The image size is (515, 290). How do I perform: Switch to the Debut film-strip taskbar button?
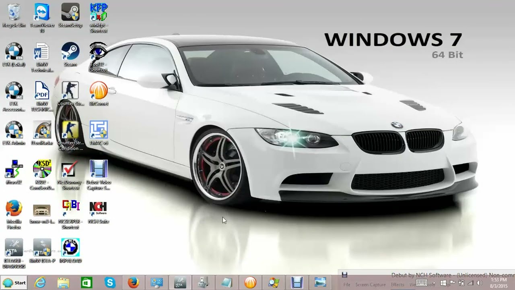tap(297, 283)
